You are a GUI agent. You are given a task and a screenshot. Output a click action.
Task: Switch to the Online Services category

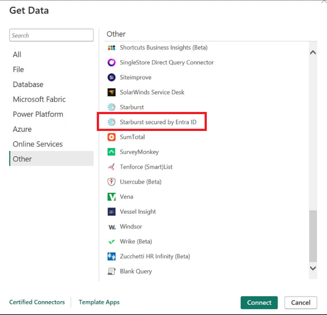click(52, 144)
